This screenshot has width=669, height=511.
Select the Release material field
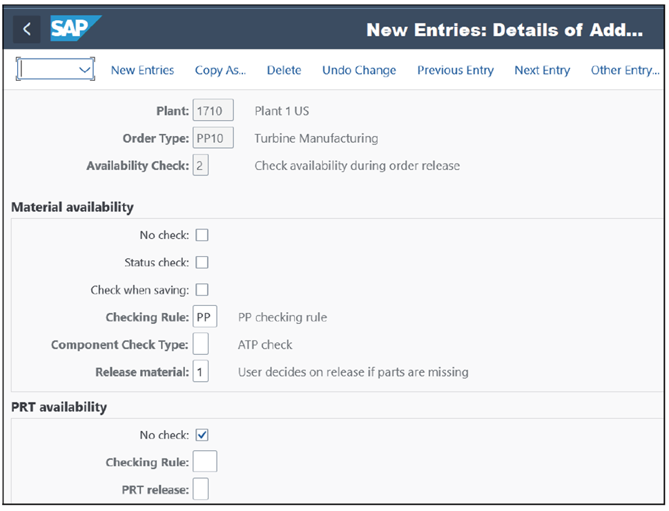click(x=200, y=372)
